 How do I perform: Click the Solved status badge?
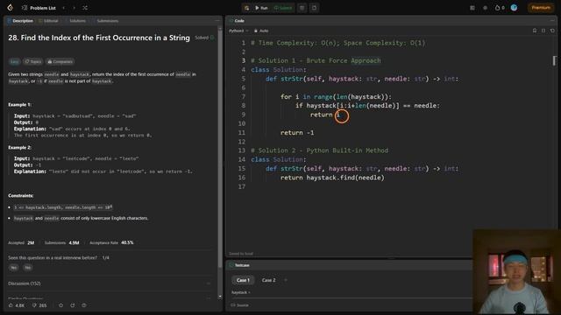point(204,38)
